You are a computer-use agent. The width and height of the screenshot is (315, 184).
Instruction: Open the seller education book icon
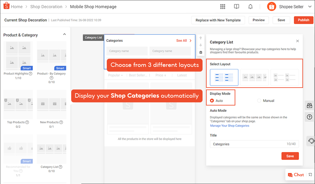[x=237, y=7]
